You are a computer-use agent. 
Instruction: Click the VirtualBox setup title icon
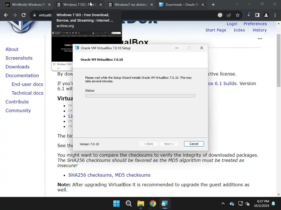[77, 48]
